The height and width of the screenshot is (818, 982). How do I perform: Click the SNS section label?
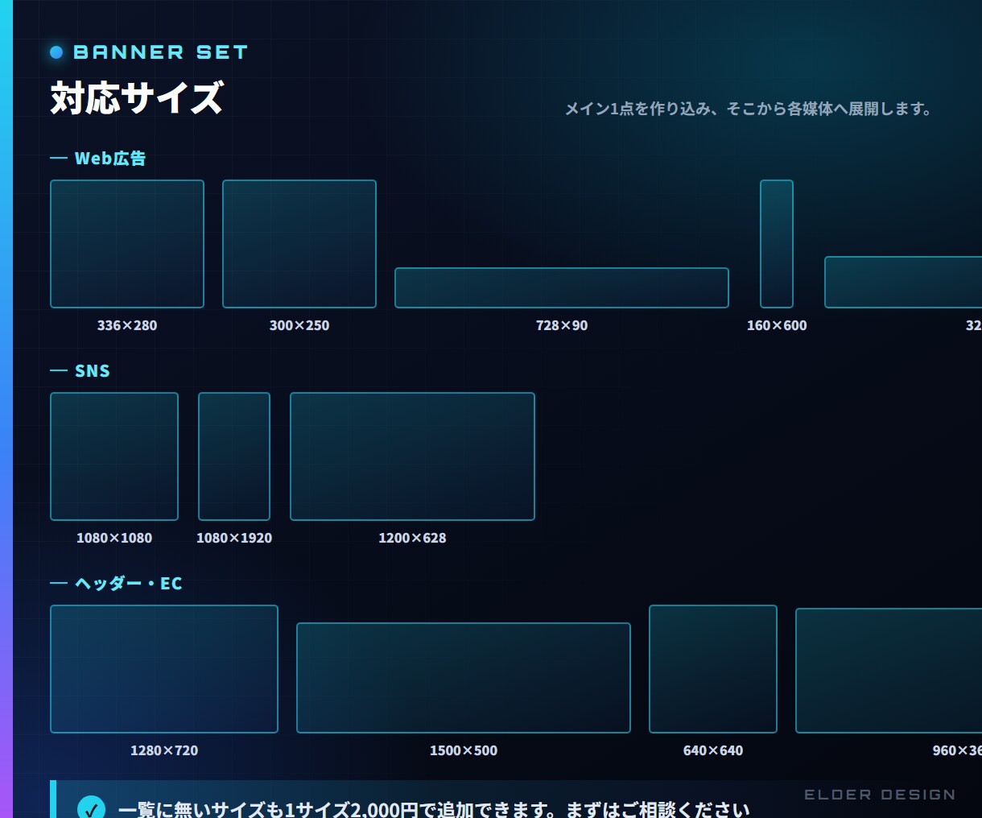click(93, 371)
